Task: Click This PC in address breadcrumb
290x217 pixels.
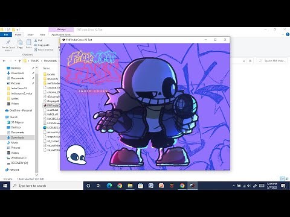Action: [x=35, y=61]
